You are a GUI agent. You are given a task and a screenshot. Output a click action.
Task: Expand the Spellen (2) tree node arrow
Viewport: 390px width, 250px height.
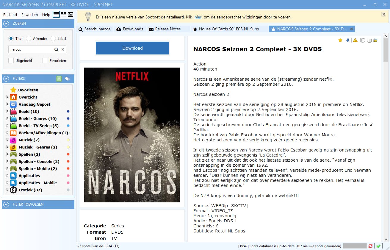tap(7, 154)
